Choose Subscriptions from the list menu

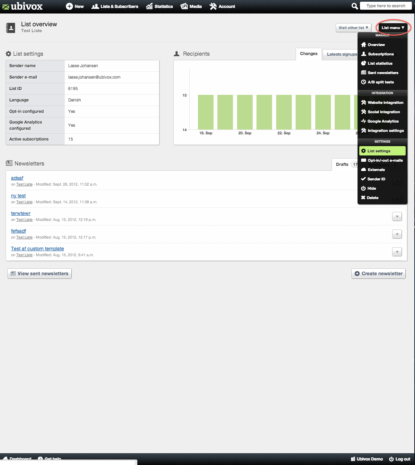coord(382,54)
